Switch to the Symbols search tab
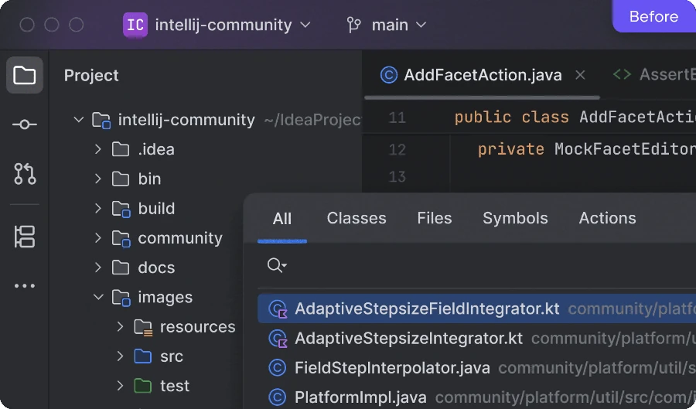Image resolution: width=696 pixels, height=409 pixels. tap(515, 218)
